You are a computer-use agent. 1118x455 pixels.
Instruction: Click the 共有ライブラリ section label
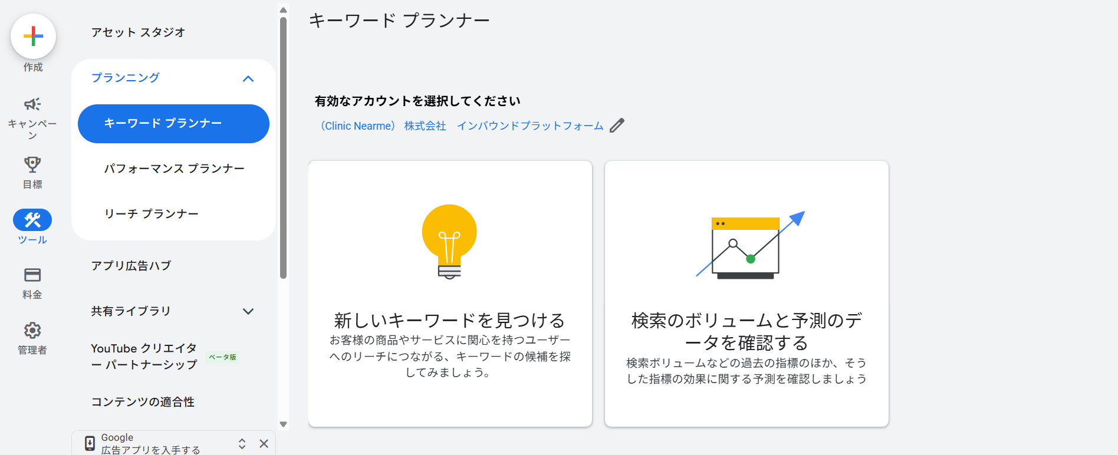click(x=131, y=311)
